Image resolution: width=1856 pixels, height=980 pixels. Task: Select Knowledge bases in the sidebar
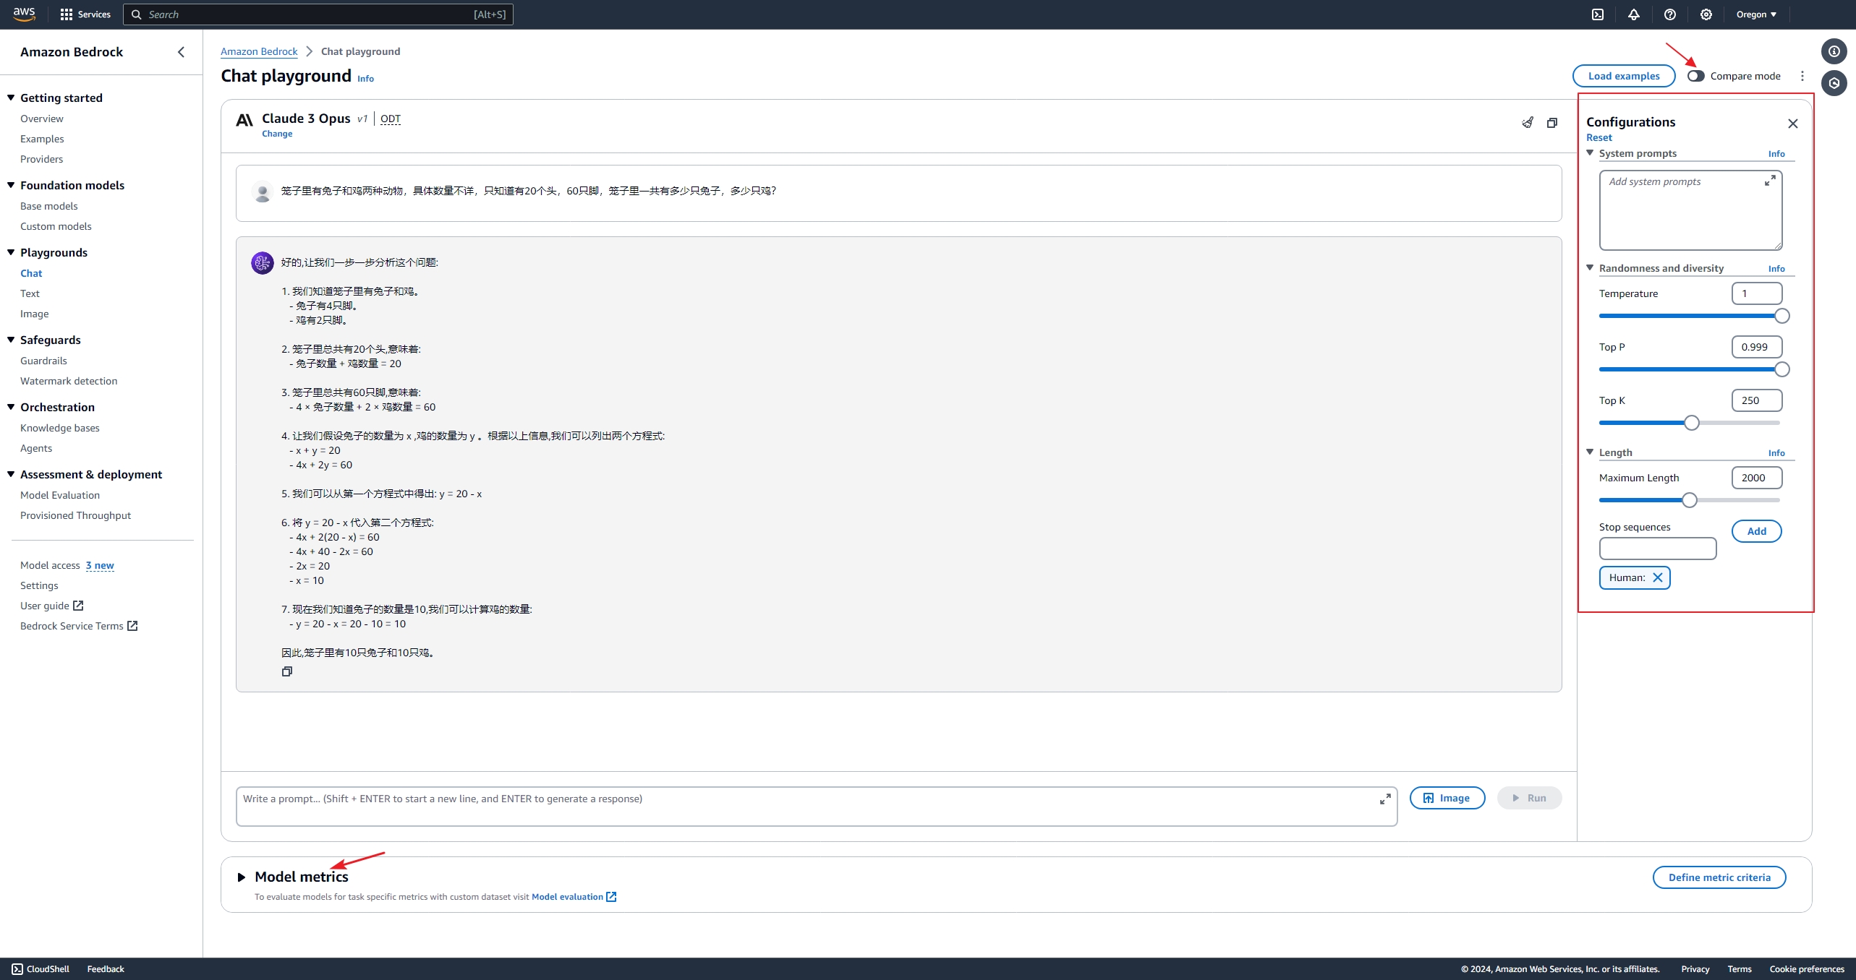tap(60, 428)
